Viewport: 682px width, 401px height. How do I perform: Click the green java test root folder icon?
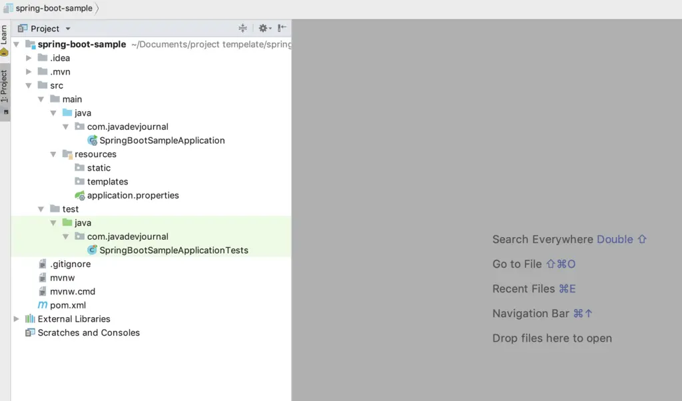pos(67,222)
